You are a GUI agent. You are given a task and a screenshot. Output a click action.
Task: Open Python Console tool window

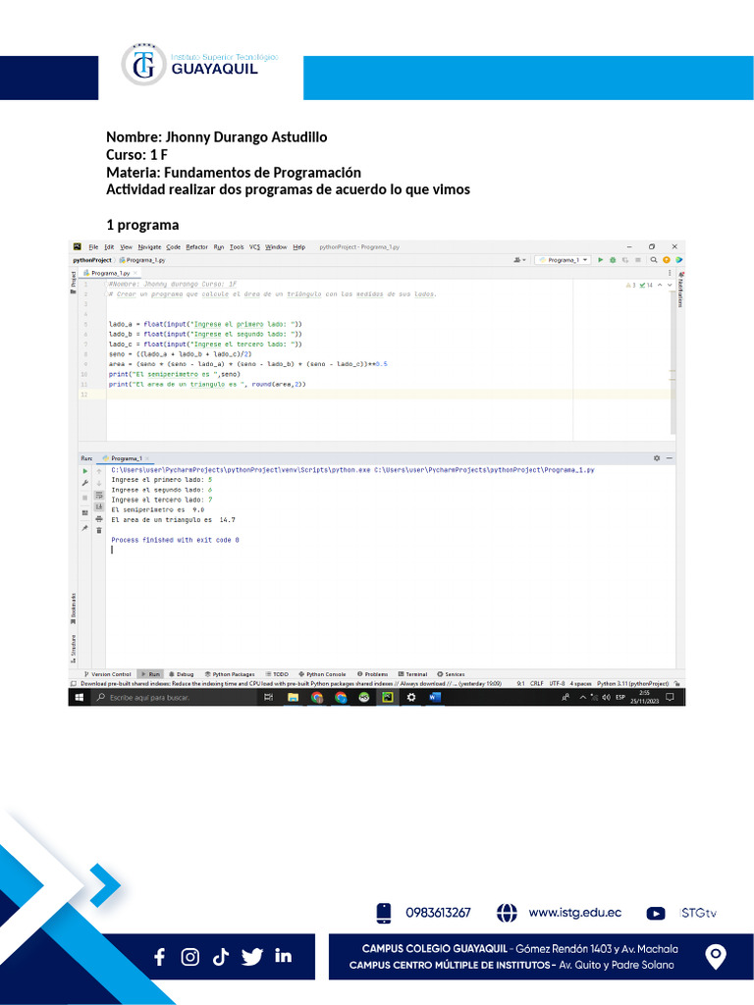pos(322,674)
